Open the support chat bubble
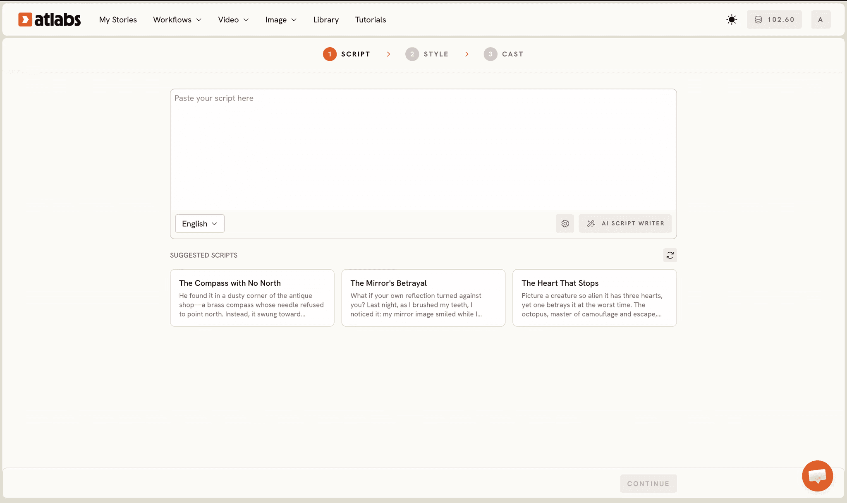The image size is (847, 503). 817,476
